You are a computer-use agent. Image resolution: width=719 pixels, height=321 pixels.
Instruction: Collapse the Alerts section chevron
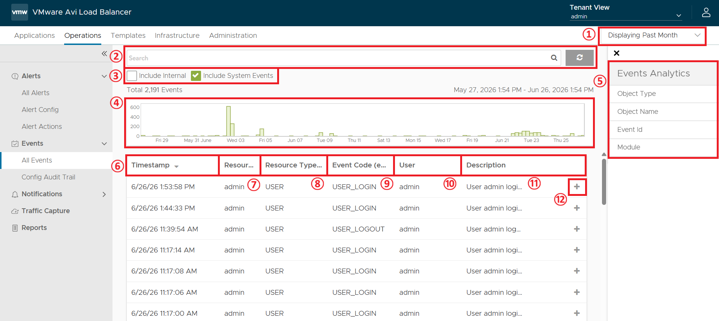coord(104,76)
